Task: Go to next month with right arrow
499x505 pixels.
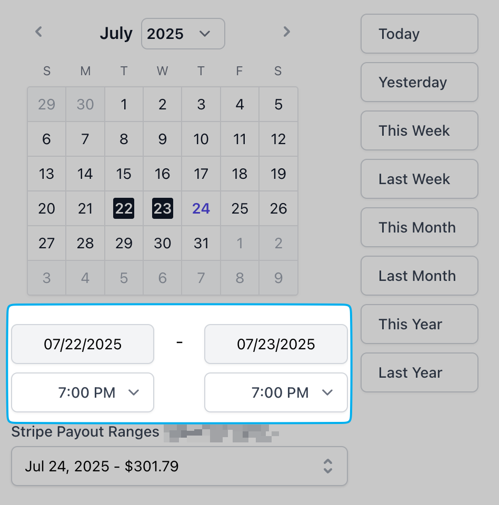Action: click(286, 32)
